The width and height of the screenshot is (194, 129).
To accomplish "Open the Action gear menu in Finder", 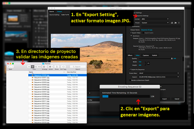I will click(51, 67).
